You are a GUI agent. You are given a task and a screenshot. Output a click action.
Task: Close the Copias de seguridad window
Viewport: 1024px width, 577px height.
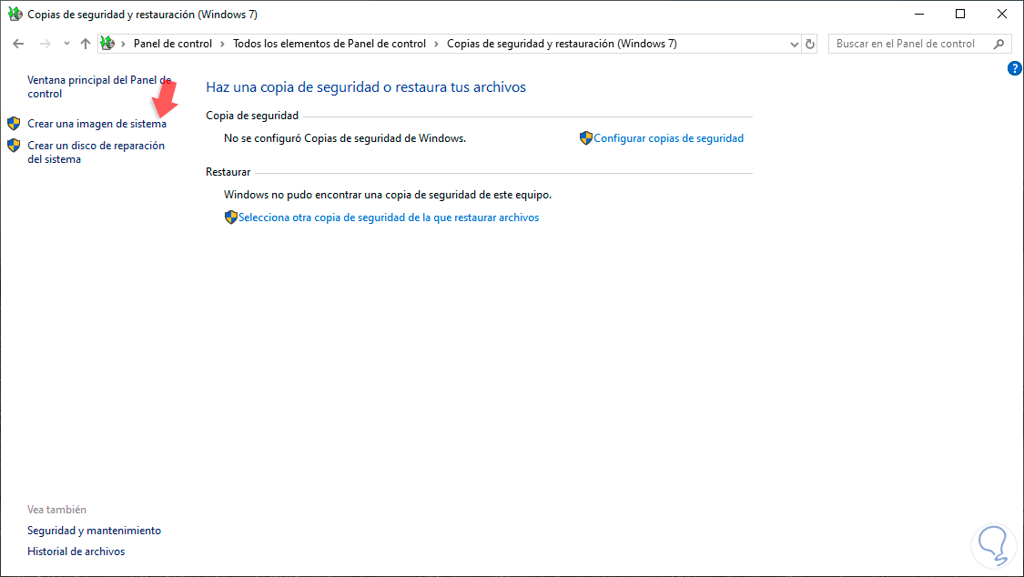[x=1002, y=14]
